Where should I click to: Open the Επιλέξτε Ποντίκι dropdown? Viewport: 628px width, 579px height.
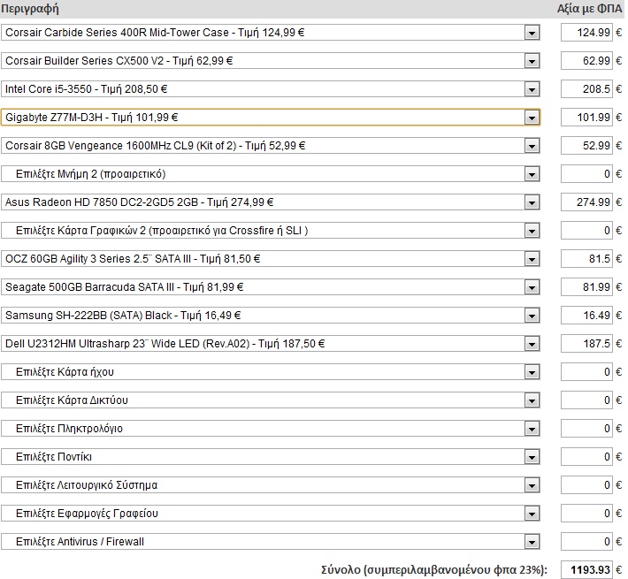(x=271, y=457)
